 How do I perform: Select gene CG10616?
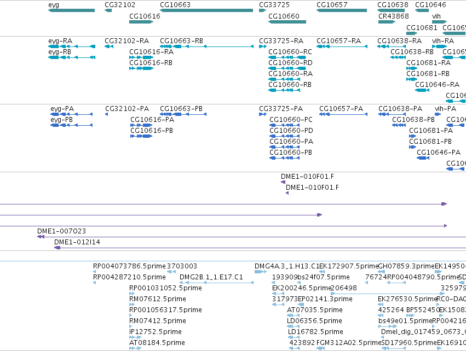(x=141, y=22)
